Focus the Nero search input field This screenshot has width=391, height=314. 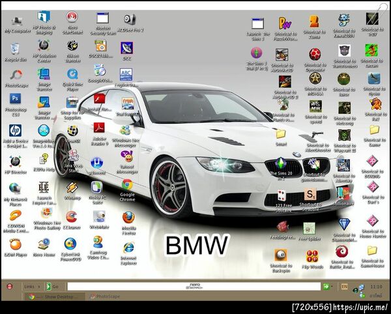tap(194, 287)
